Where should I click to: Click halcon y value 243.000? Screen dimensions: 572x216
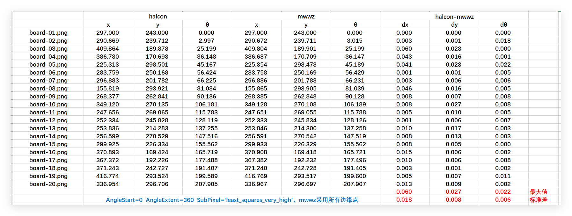(157, 32)
